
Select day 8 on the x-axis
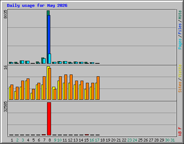[50, 140]
